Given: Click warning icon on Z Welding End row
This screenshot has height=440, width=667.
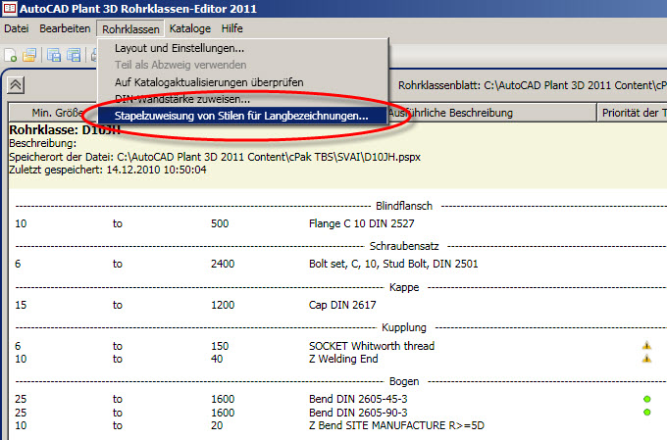Looking at the screenshot, I should pos(646,360).
